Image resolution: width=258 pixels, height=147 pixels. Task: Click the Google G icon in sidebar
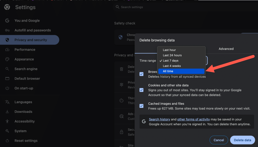pos(7,21)
